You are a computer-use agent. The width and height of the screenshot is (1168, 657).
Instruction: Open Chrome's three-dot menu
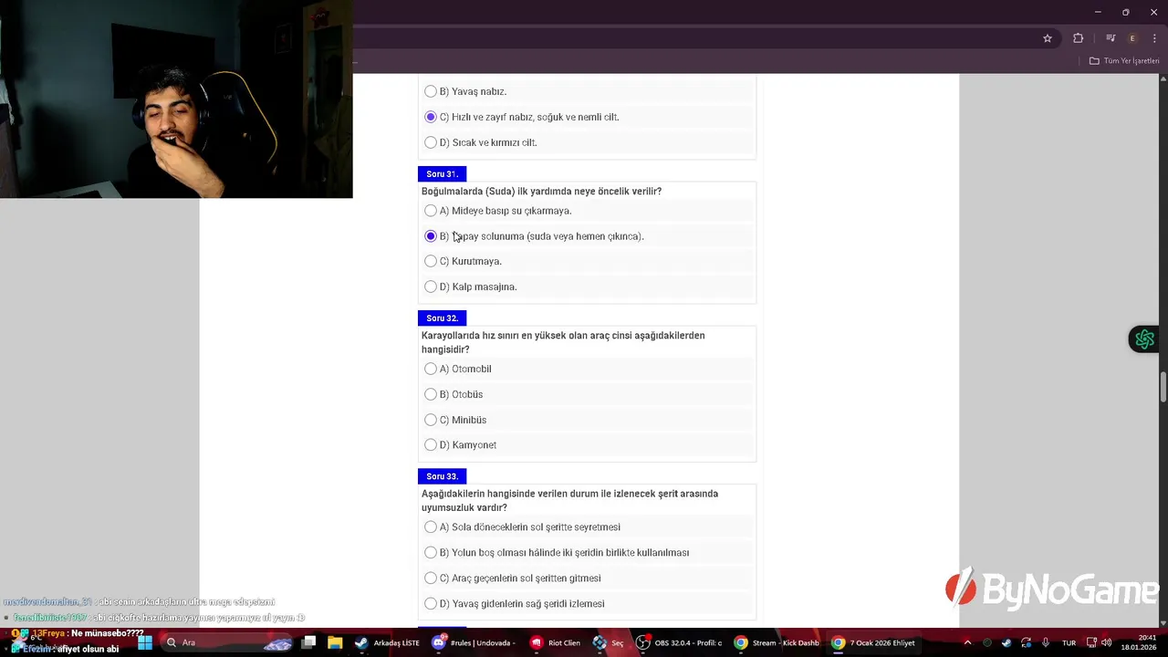(x=1154, y=38)
